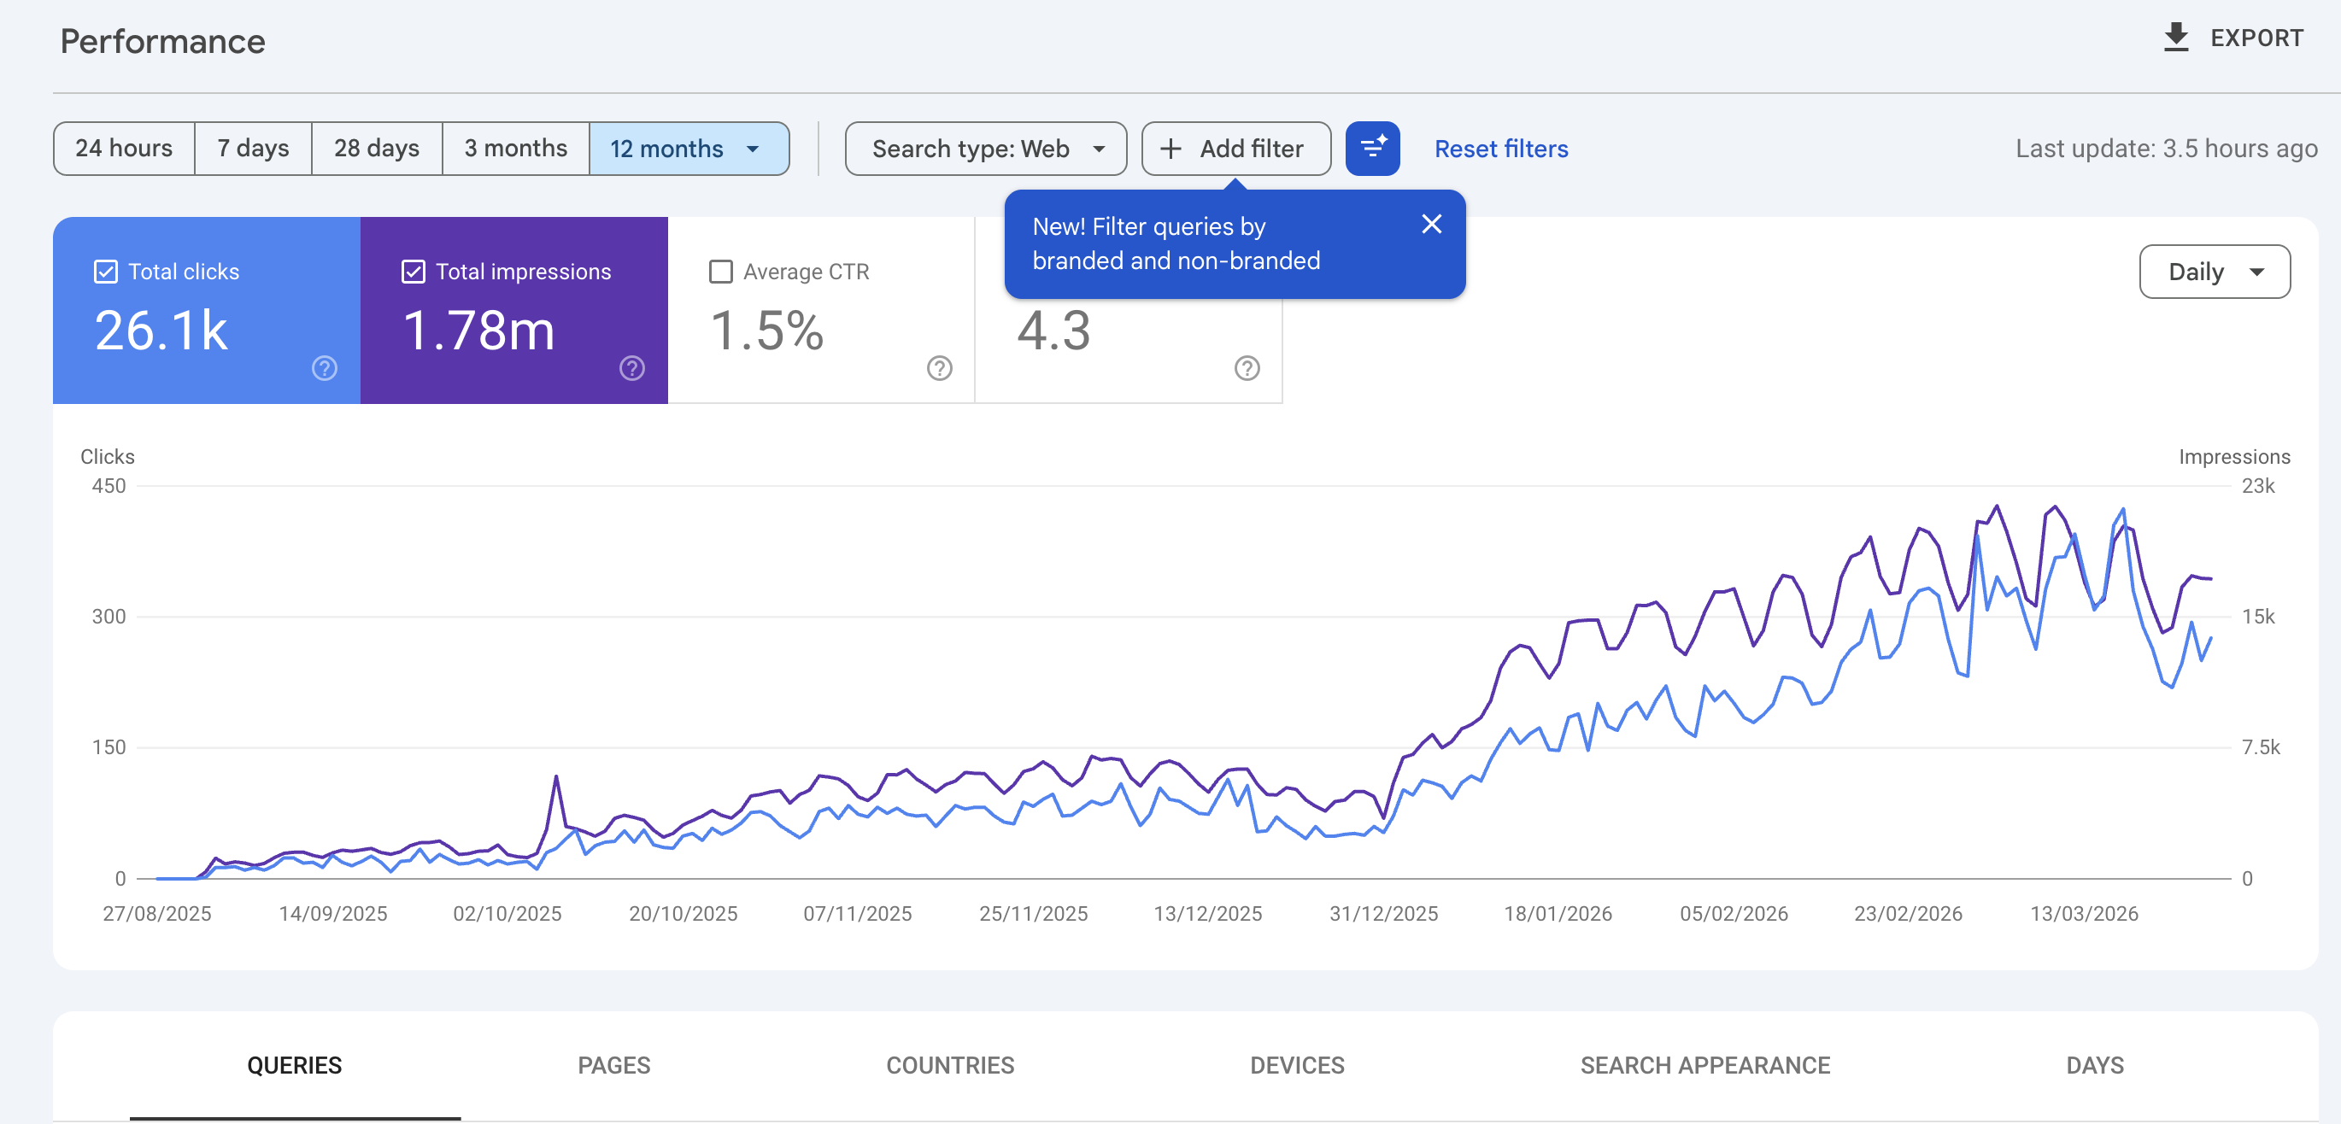This screenshot has height=1124, width=2341.
Task: Open the Search type: Web dropdown
Action: (986, 148)
